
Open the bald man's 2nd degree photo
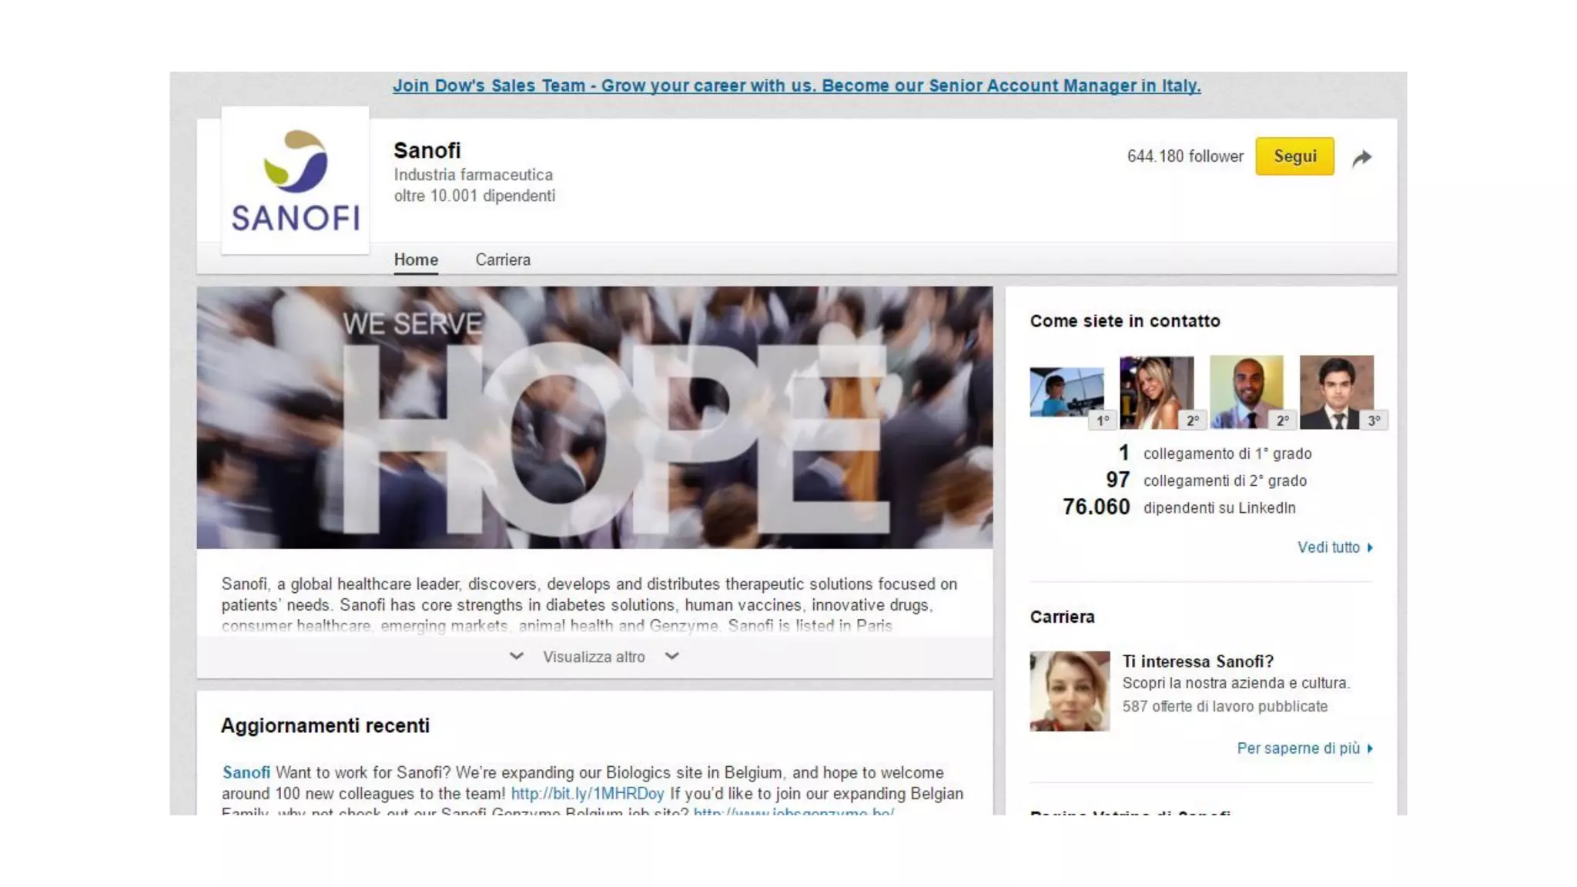1247,392
